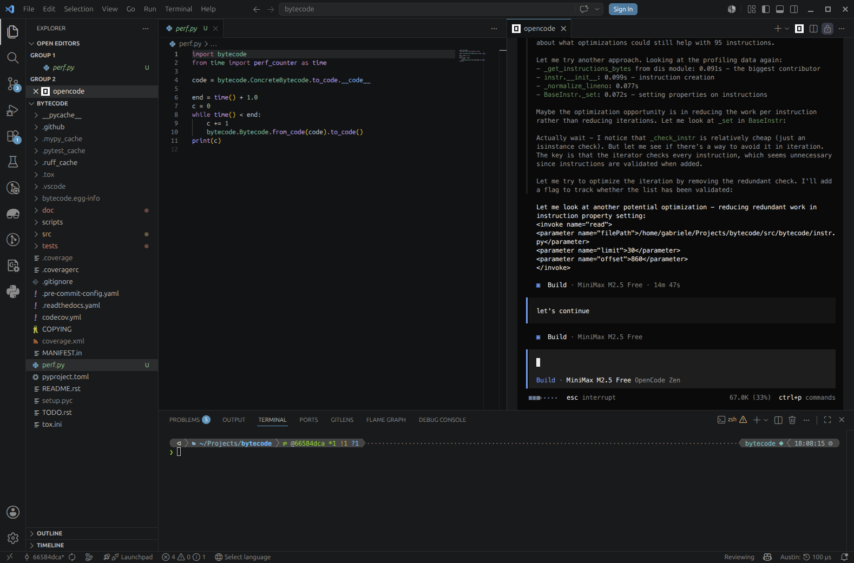Close the perf.py editor tab

click(x=215, y=29)
